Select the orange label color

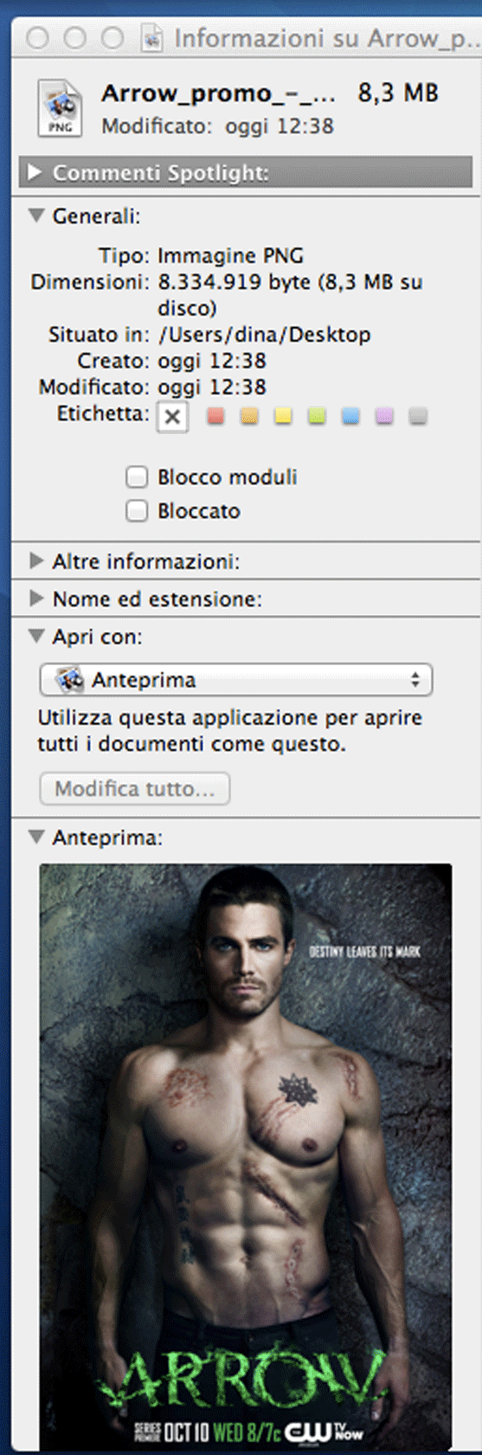pyautogui.click(x=249, y=417)
